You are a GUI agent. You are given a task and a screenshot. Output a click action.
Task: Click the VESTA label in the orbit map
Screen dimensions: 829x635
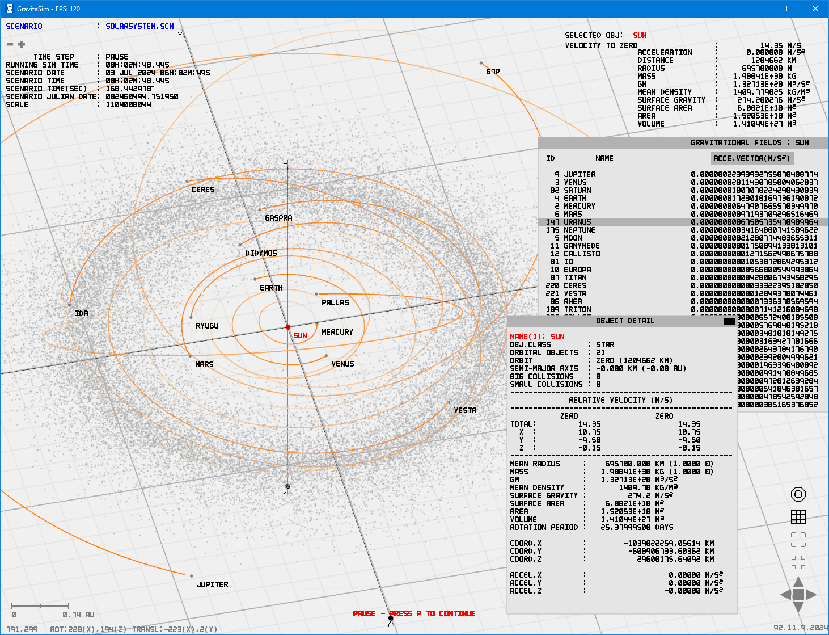click(465, 410)
